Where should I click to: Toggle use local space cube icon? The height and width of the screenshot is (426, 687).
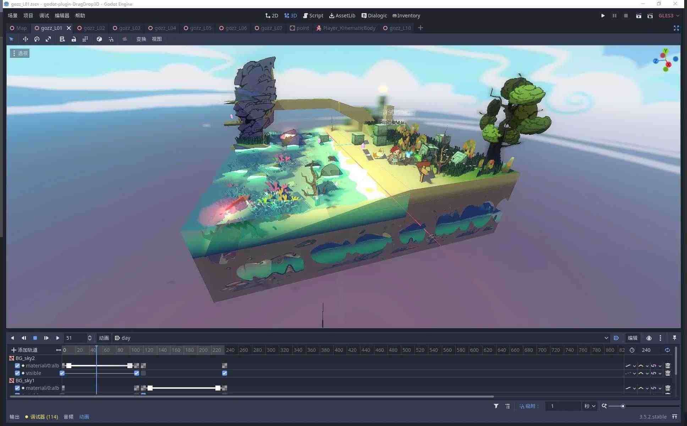coord(99,39)
